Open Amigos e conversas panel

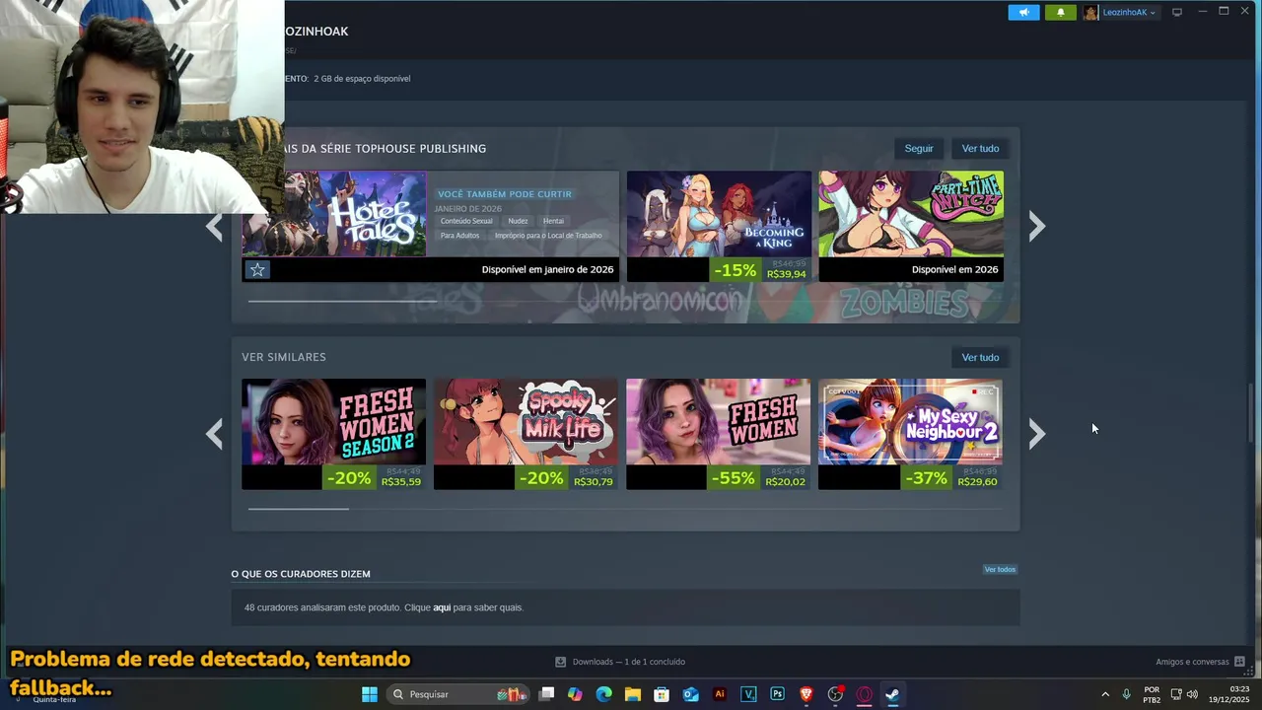click(x=1200, y=662)
